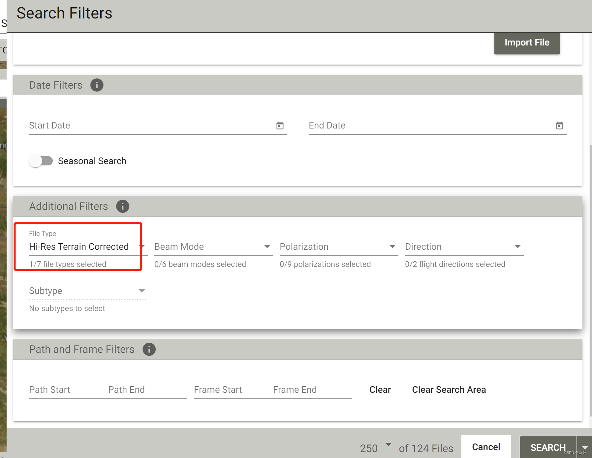Expand the Polarization dropdown
Image resolution: width=592 pixels, height=458 pixels.
click(x=339, y=247)
